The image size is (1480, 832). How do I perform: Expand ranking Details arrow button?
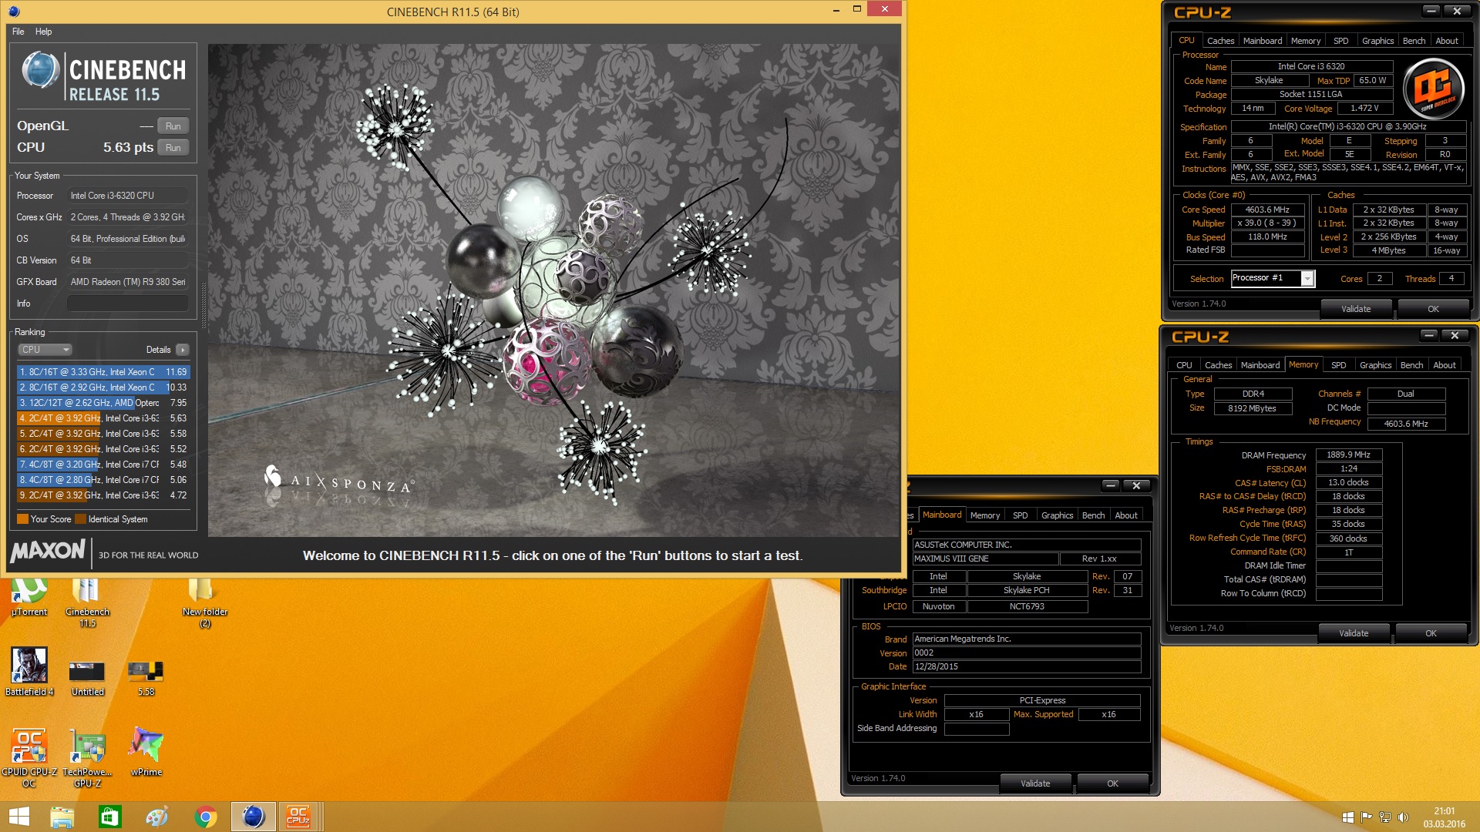tap(182, 350)
